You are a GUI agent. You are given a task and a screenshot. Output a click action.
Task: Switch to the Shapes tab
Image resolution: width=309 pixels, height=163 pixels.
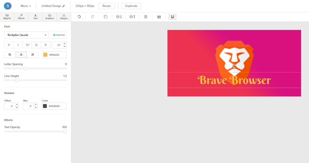pyautogui.click(x=64, y=17)
